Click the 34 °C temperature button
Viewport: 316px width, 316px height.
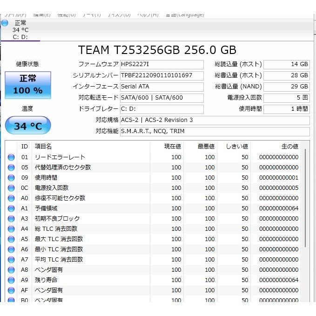(27, 126)
